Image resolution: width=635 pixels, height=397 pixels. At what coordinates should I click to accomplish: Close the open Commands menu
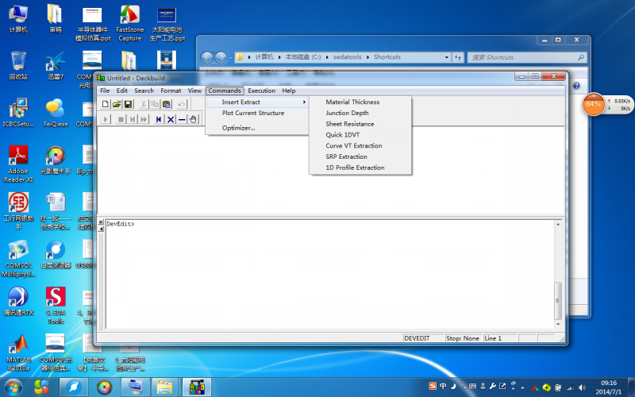pos(225,91)
